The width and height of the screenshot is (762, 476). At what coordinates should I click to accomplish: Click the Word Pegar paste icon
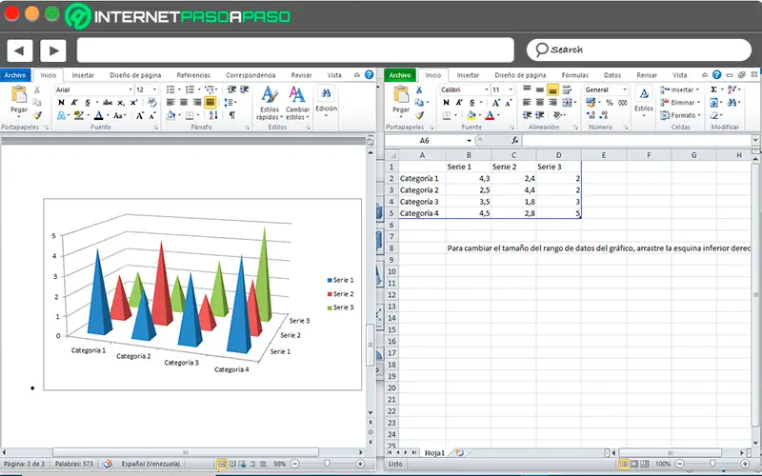pyautogui.click(x=18, y=95)
